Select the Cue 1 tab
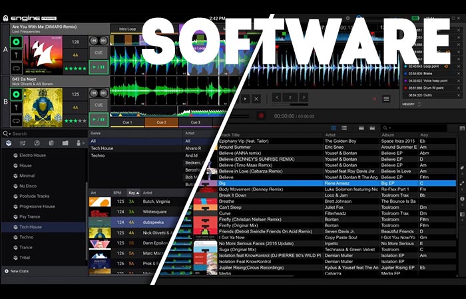The height and width of the screenshot is (299, 466). tap(127, 122)
